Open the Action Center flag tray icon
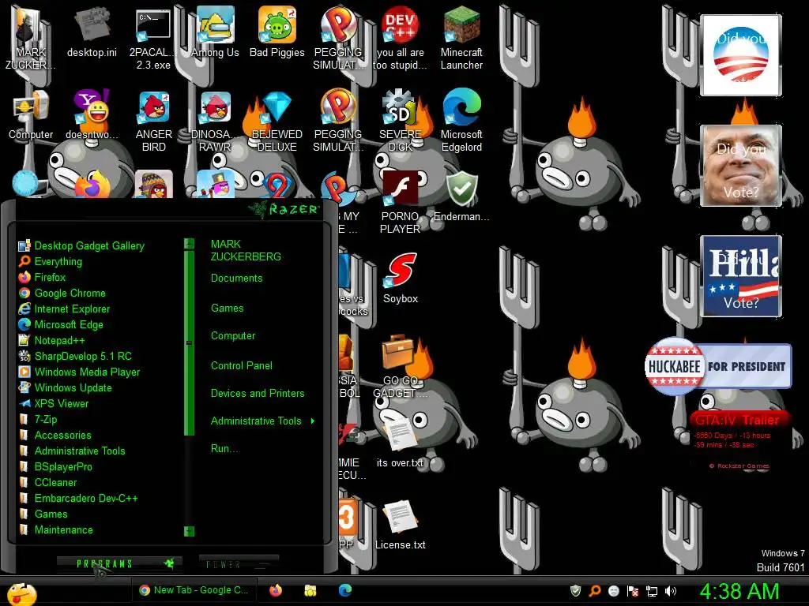The height and width of the screenshot is (606, 809). (x=633, y=591)
